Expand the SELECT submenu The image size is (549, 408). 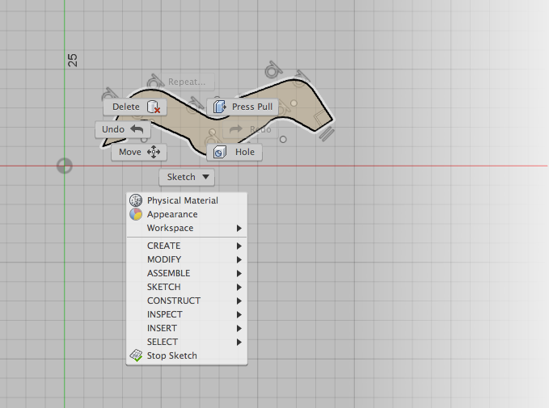pos(187,342)
